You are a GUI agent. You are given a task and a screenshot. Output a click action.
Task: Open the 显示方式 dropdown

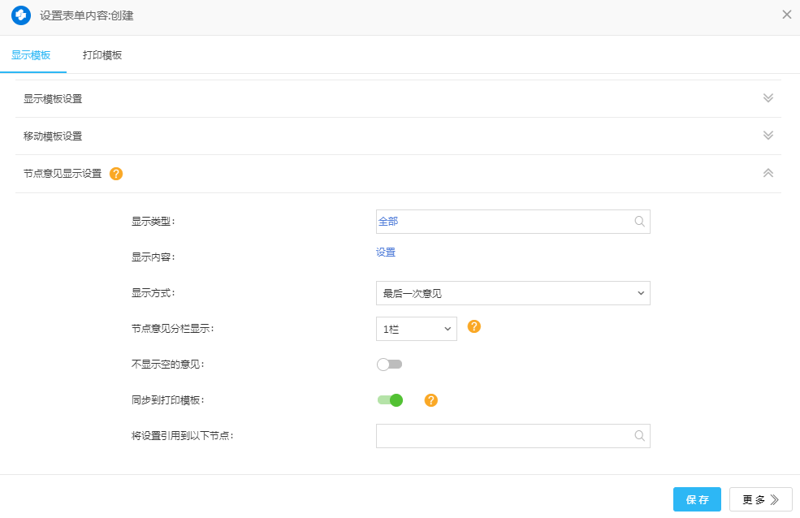click(512, 293)
